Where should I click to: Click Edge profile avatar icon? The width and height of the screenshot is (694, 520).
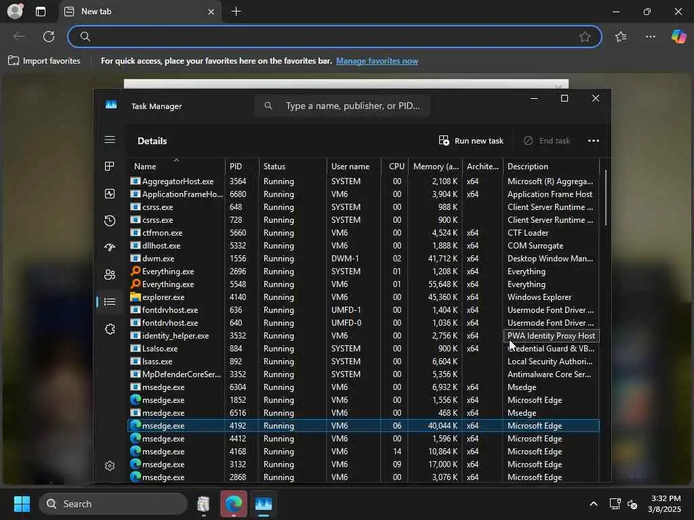point(16,11)
